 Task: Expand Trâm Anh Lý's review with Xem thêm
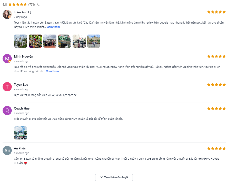point(54,27)
